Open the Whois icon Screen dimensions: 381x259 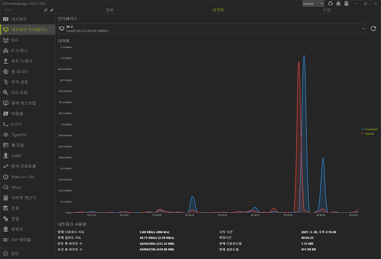(x=6, y=187)
